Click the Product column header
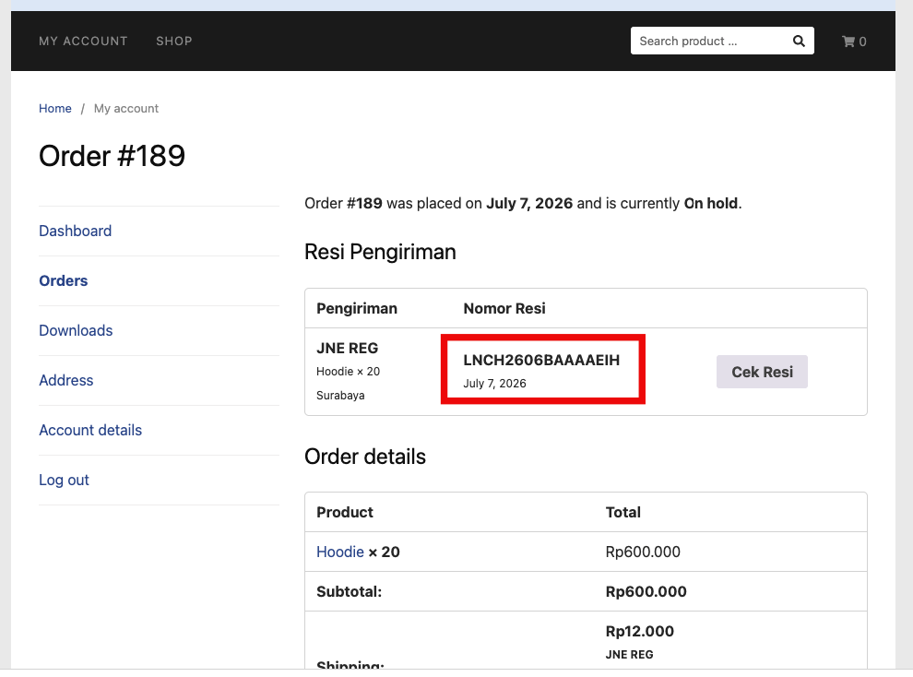913x677 pixels. [345, 512]
